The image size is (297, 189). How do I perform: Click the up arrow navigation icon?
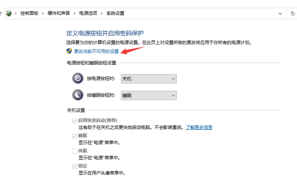pos(1,13)
